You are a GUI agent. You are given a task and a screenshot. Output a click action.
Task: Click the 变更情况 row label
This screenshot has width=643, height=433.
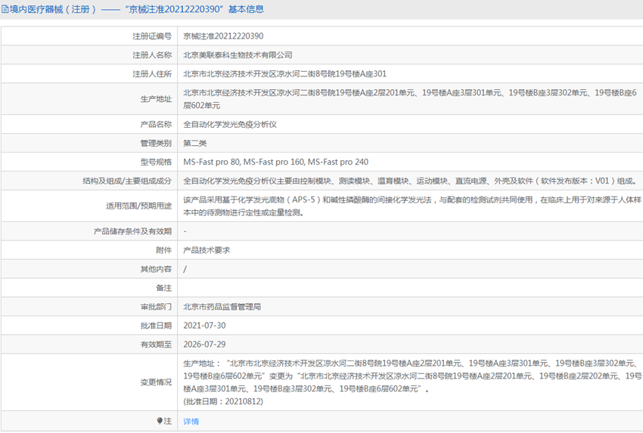pyautogui.click(x=156, y=382)
